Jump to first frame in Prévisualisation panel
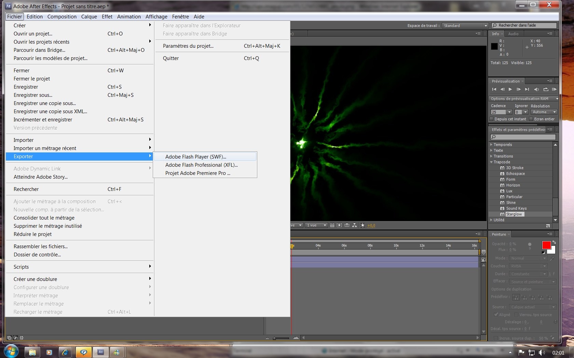This screenshot has height=358, width=574. [x=494, y=89]
